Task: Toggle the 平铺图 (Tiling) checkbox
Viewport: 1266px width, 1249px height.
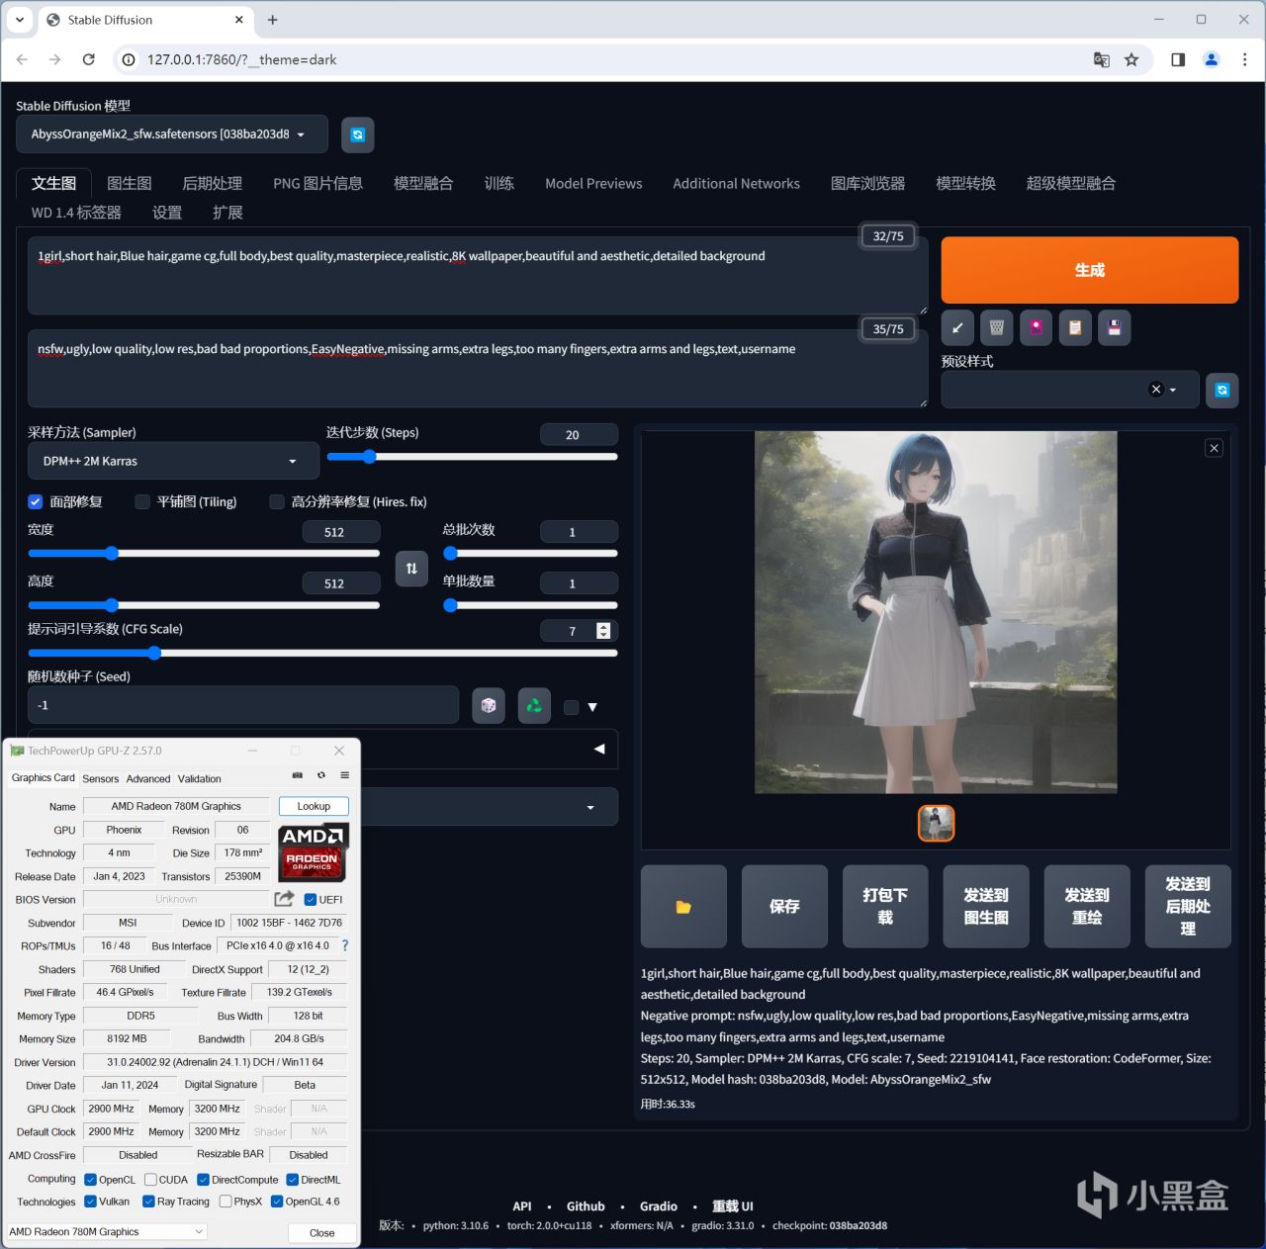Action: coord(142,502)
